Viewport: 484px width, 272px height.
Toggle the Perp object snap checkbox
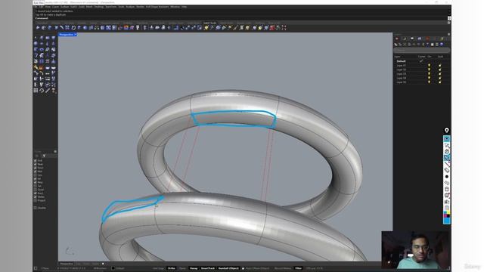[x=36, y=183]
